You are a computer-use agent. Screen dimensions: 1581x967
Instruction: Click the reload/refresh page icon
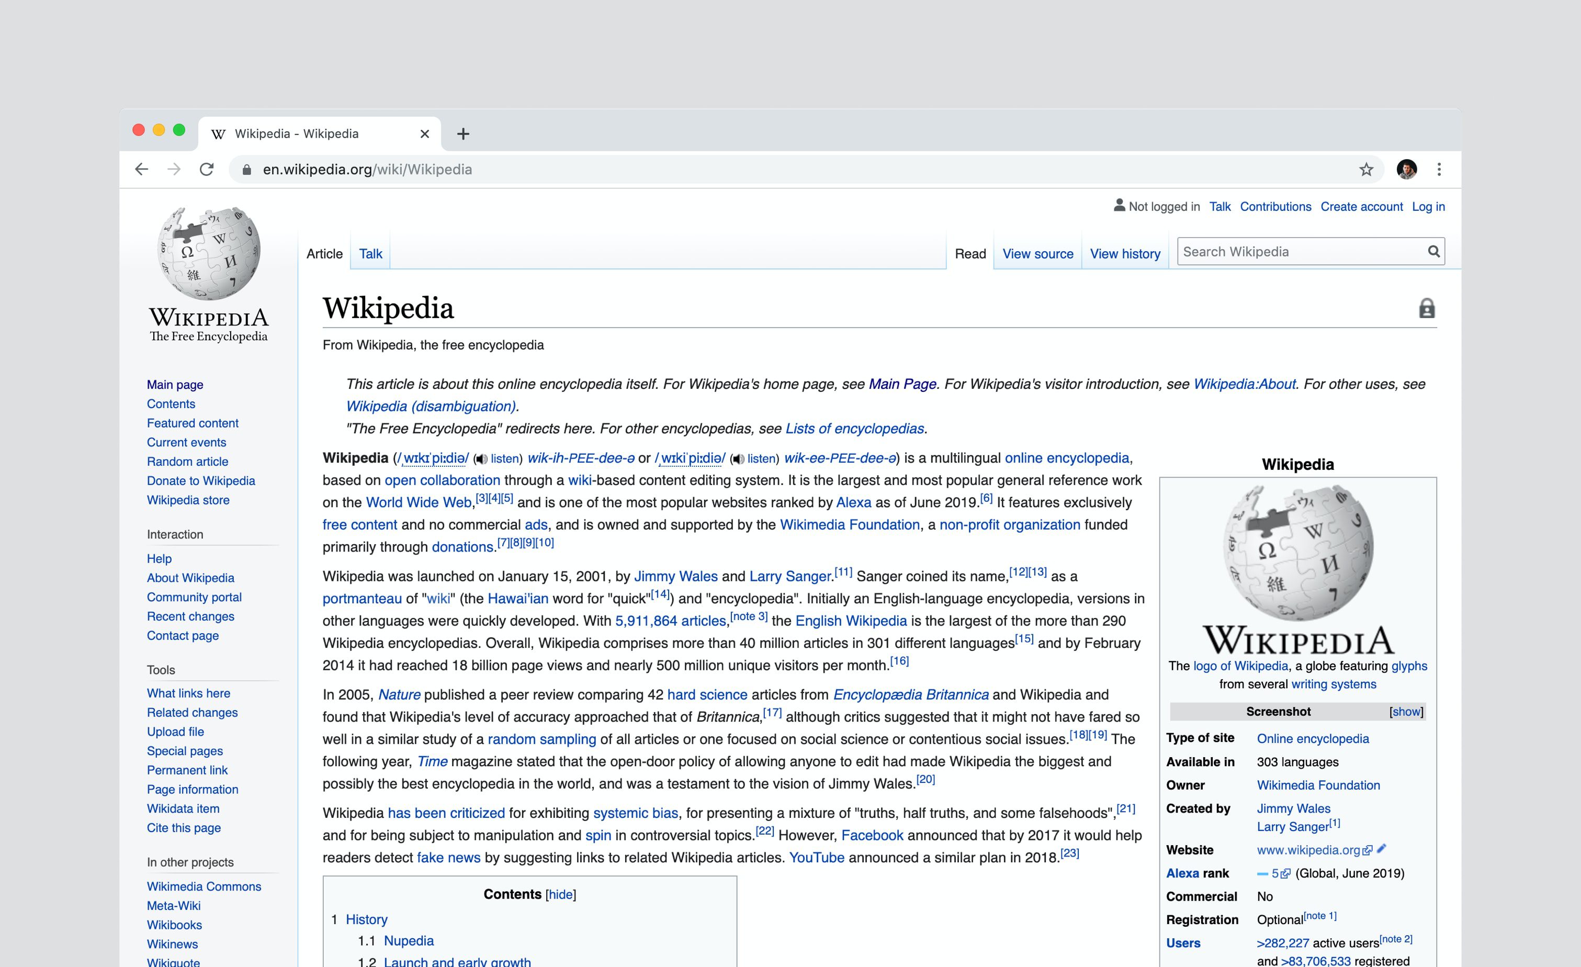(207, 170)
